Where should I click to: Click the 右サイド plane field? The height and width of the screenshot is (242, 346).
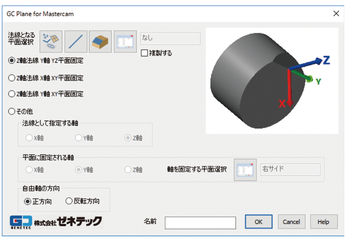click(x=290, y=169)
